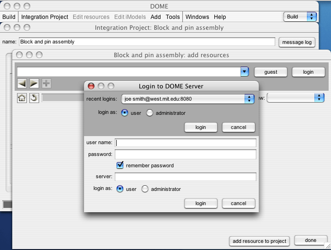
Task: Close the Login to DOME Server dialog
Action: 91,86
